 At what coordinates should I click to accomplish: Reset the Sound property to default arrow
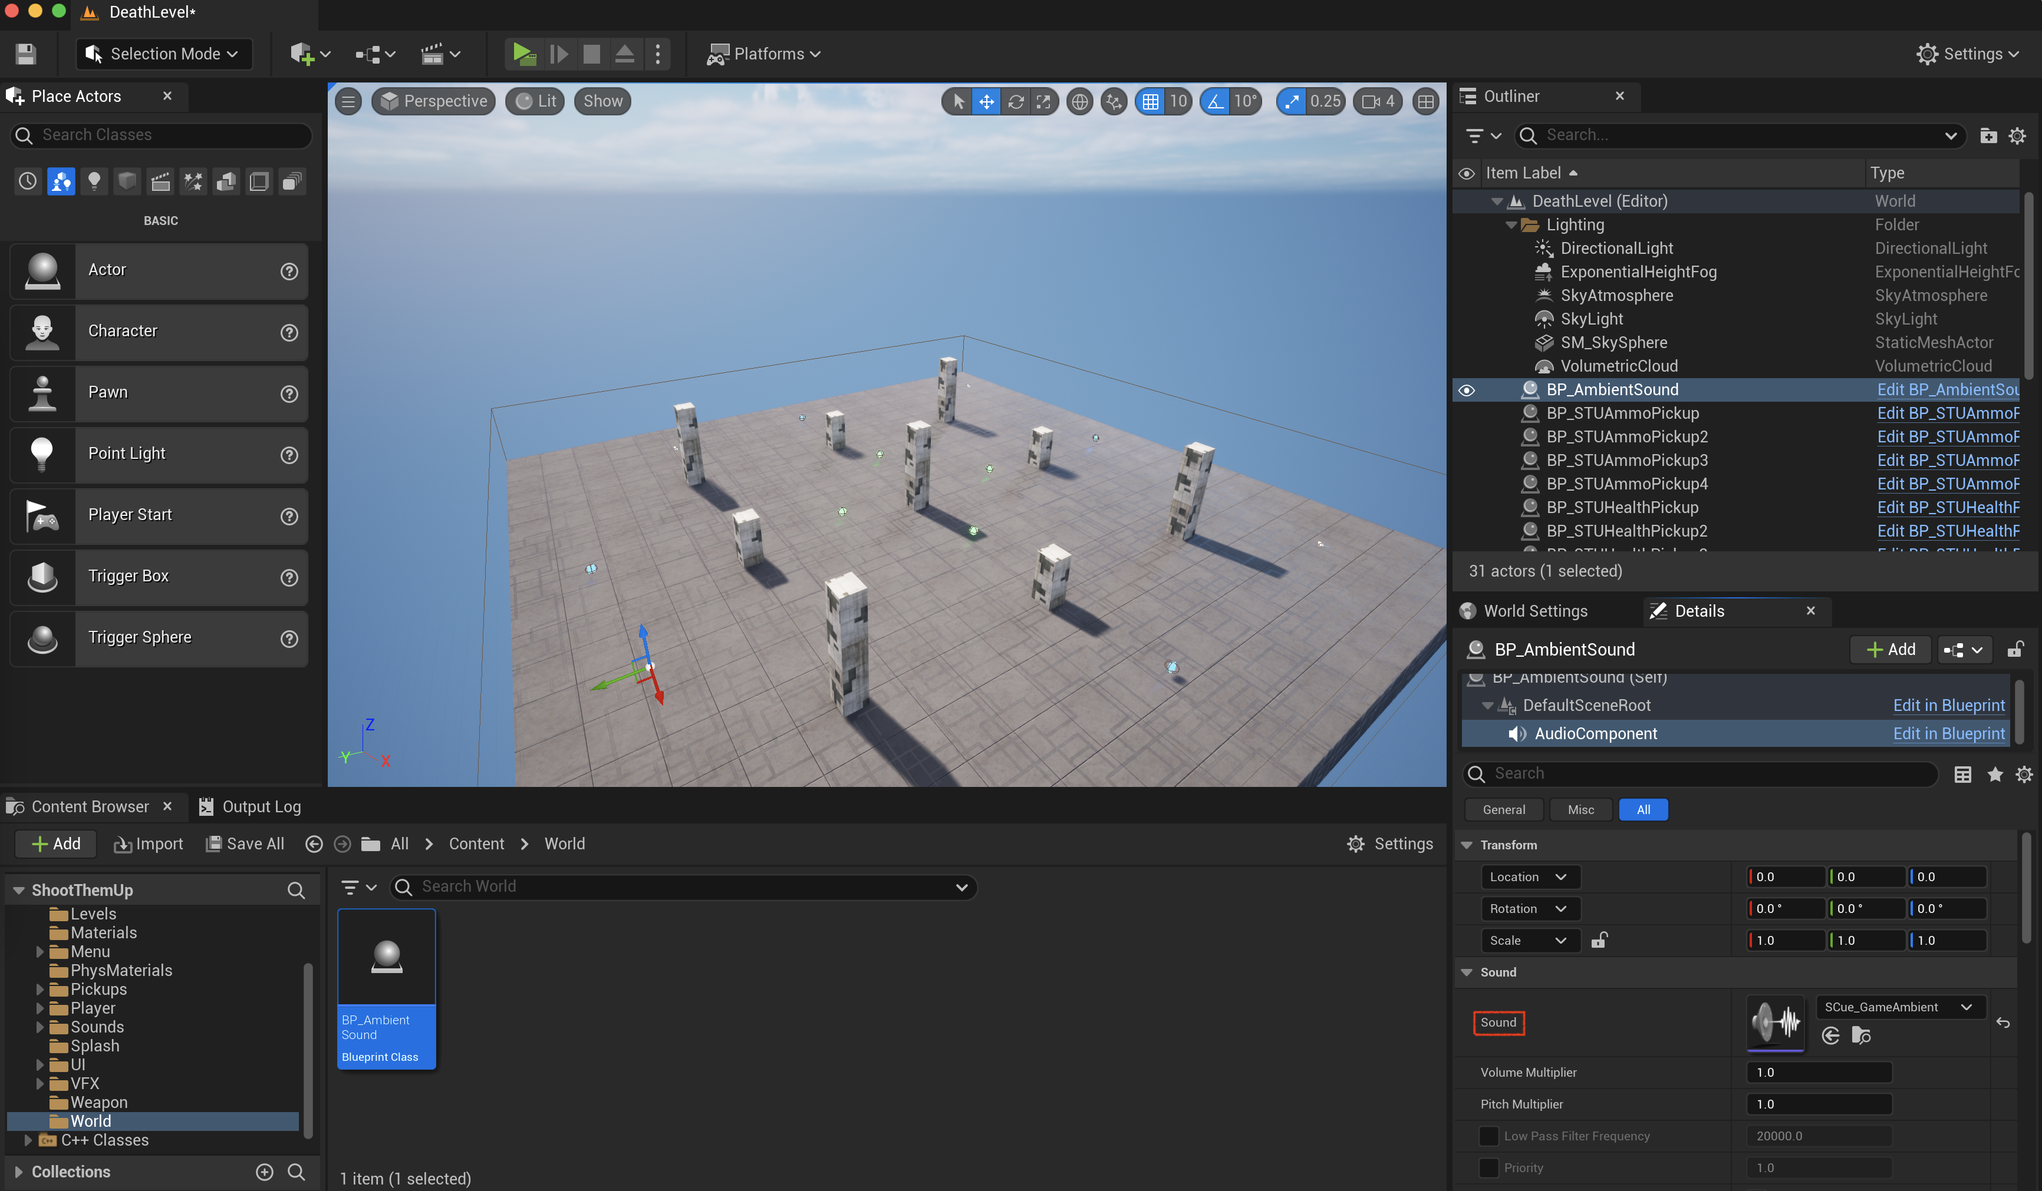pyautogui.click(x=2003, y=1023)
